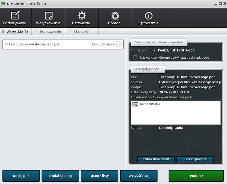This screenshot has height=184, width=227.
Task: Open the Pomoc lifebuoy help
Action: [115, 18]
